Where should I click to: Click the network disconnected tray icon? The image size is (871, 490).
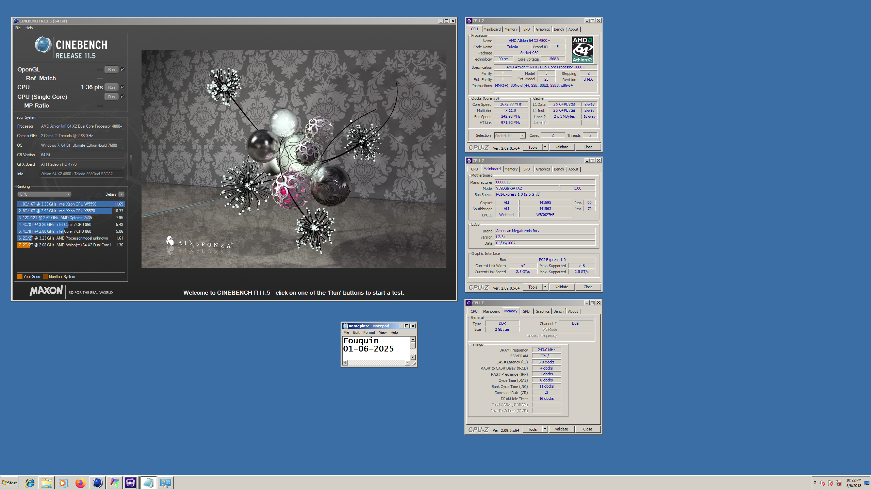tap(839, 483)
